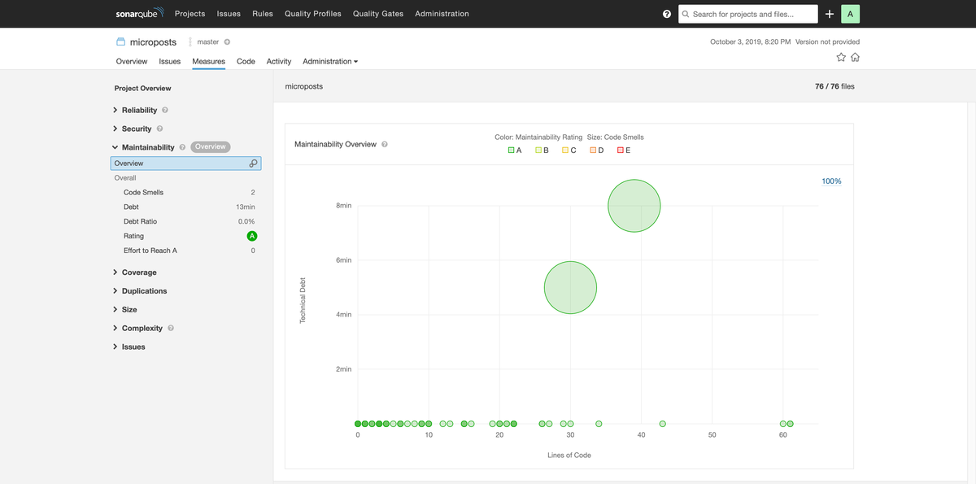Switch to the Activity tab
Image resolution: width=976 pixels, height=484 pixels.
(279, 61)
